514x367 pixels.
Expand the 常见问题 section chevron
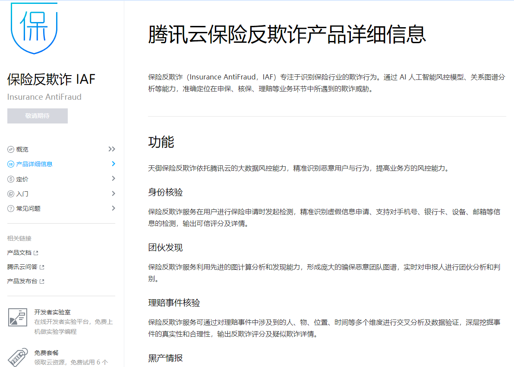pyautogui.click(x=114, y=208)
